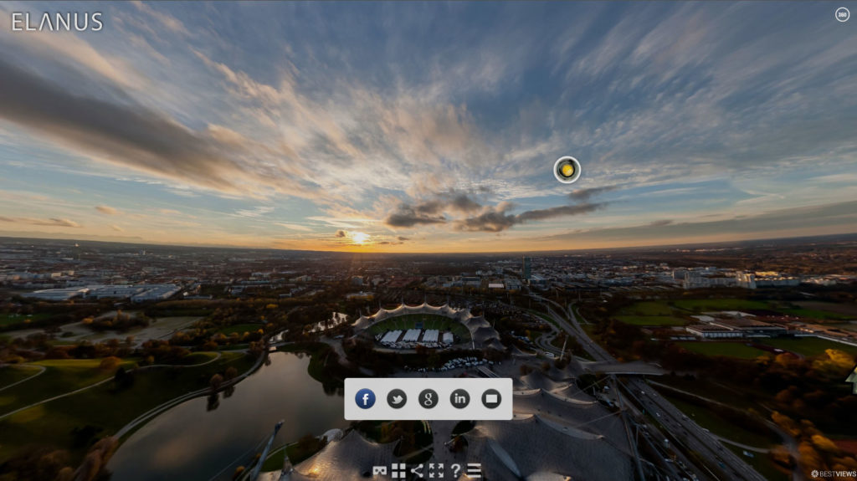857x481 pixels.
Task: Open the BESTVIEWS watermark link
Action: 832,473
